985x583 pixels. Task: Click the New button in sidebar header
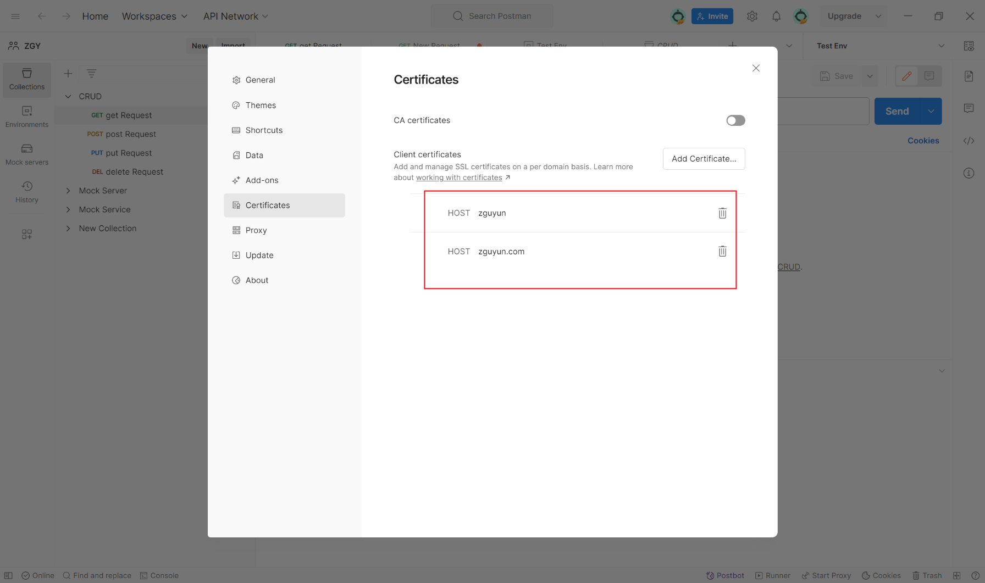[200, 46]
